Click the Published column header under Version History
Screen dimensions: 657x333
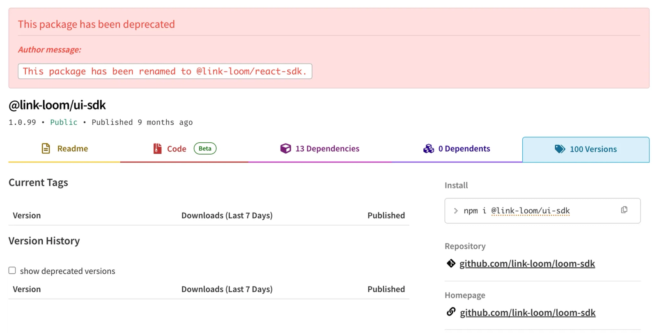386,289
